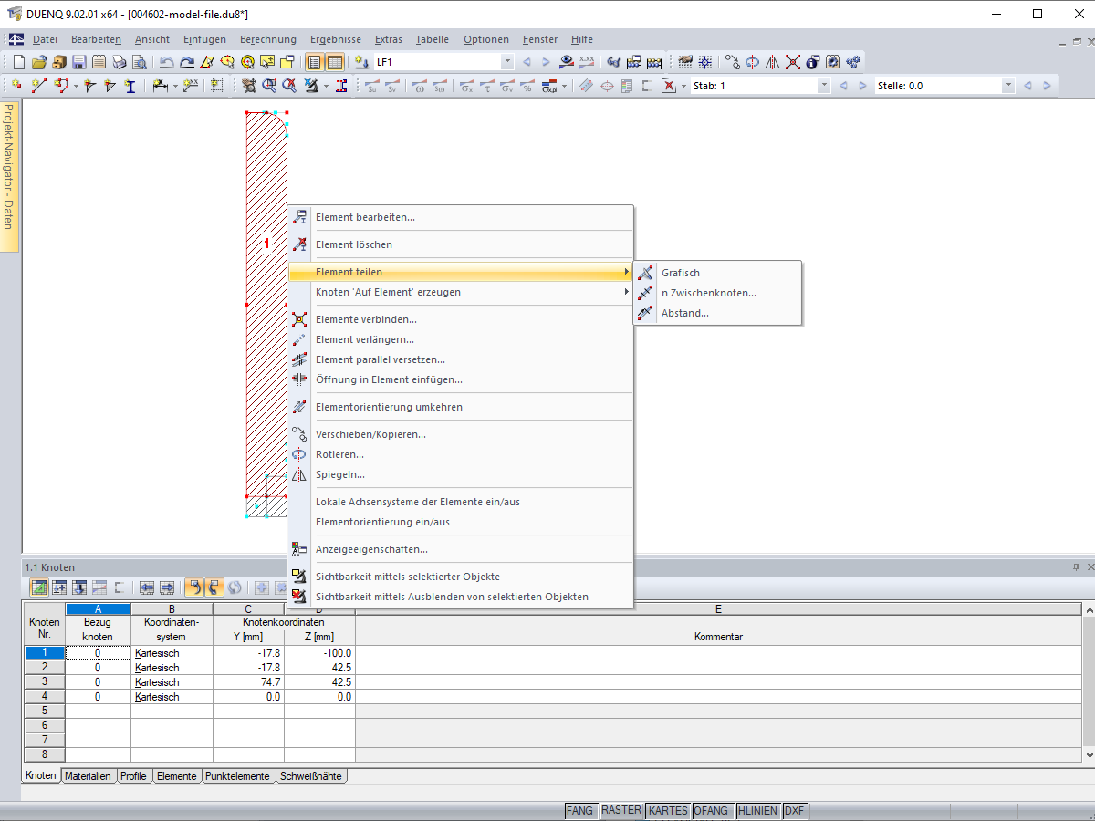Open the Projekt-Navigator - Daten side tab
Screen dimensions: 1095x821
(x=8, y=178)
